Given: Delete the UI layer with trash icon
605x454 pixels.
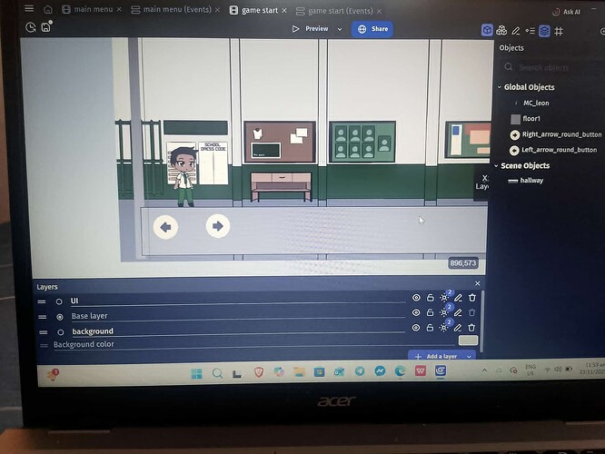Looking at the screenshot, I should click(471, 298).
